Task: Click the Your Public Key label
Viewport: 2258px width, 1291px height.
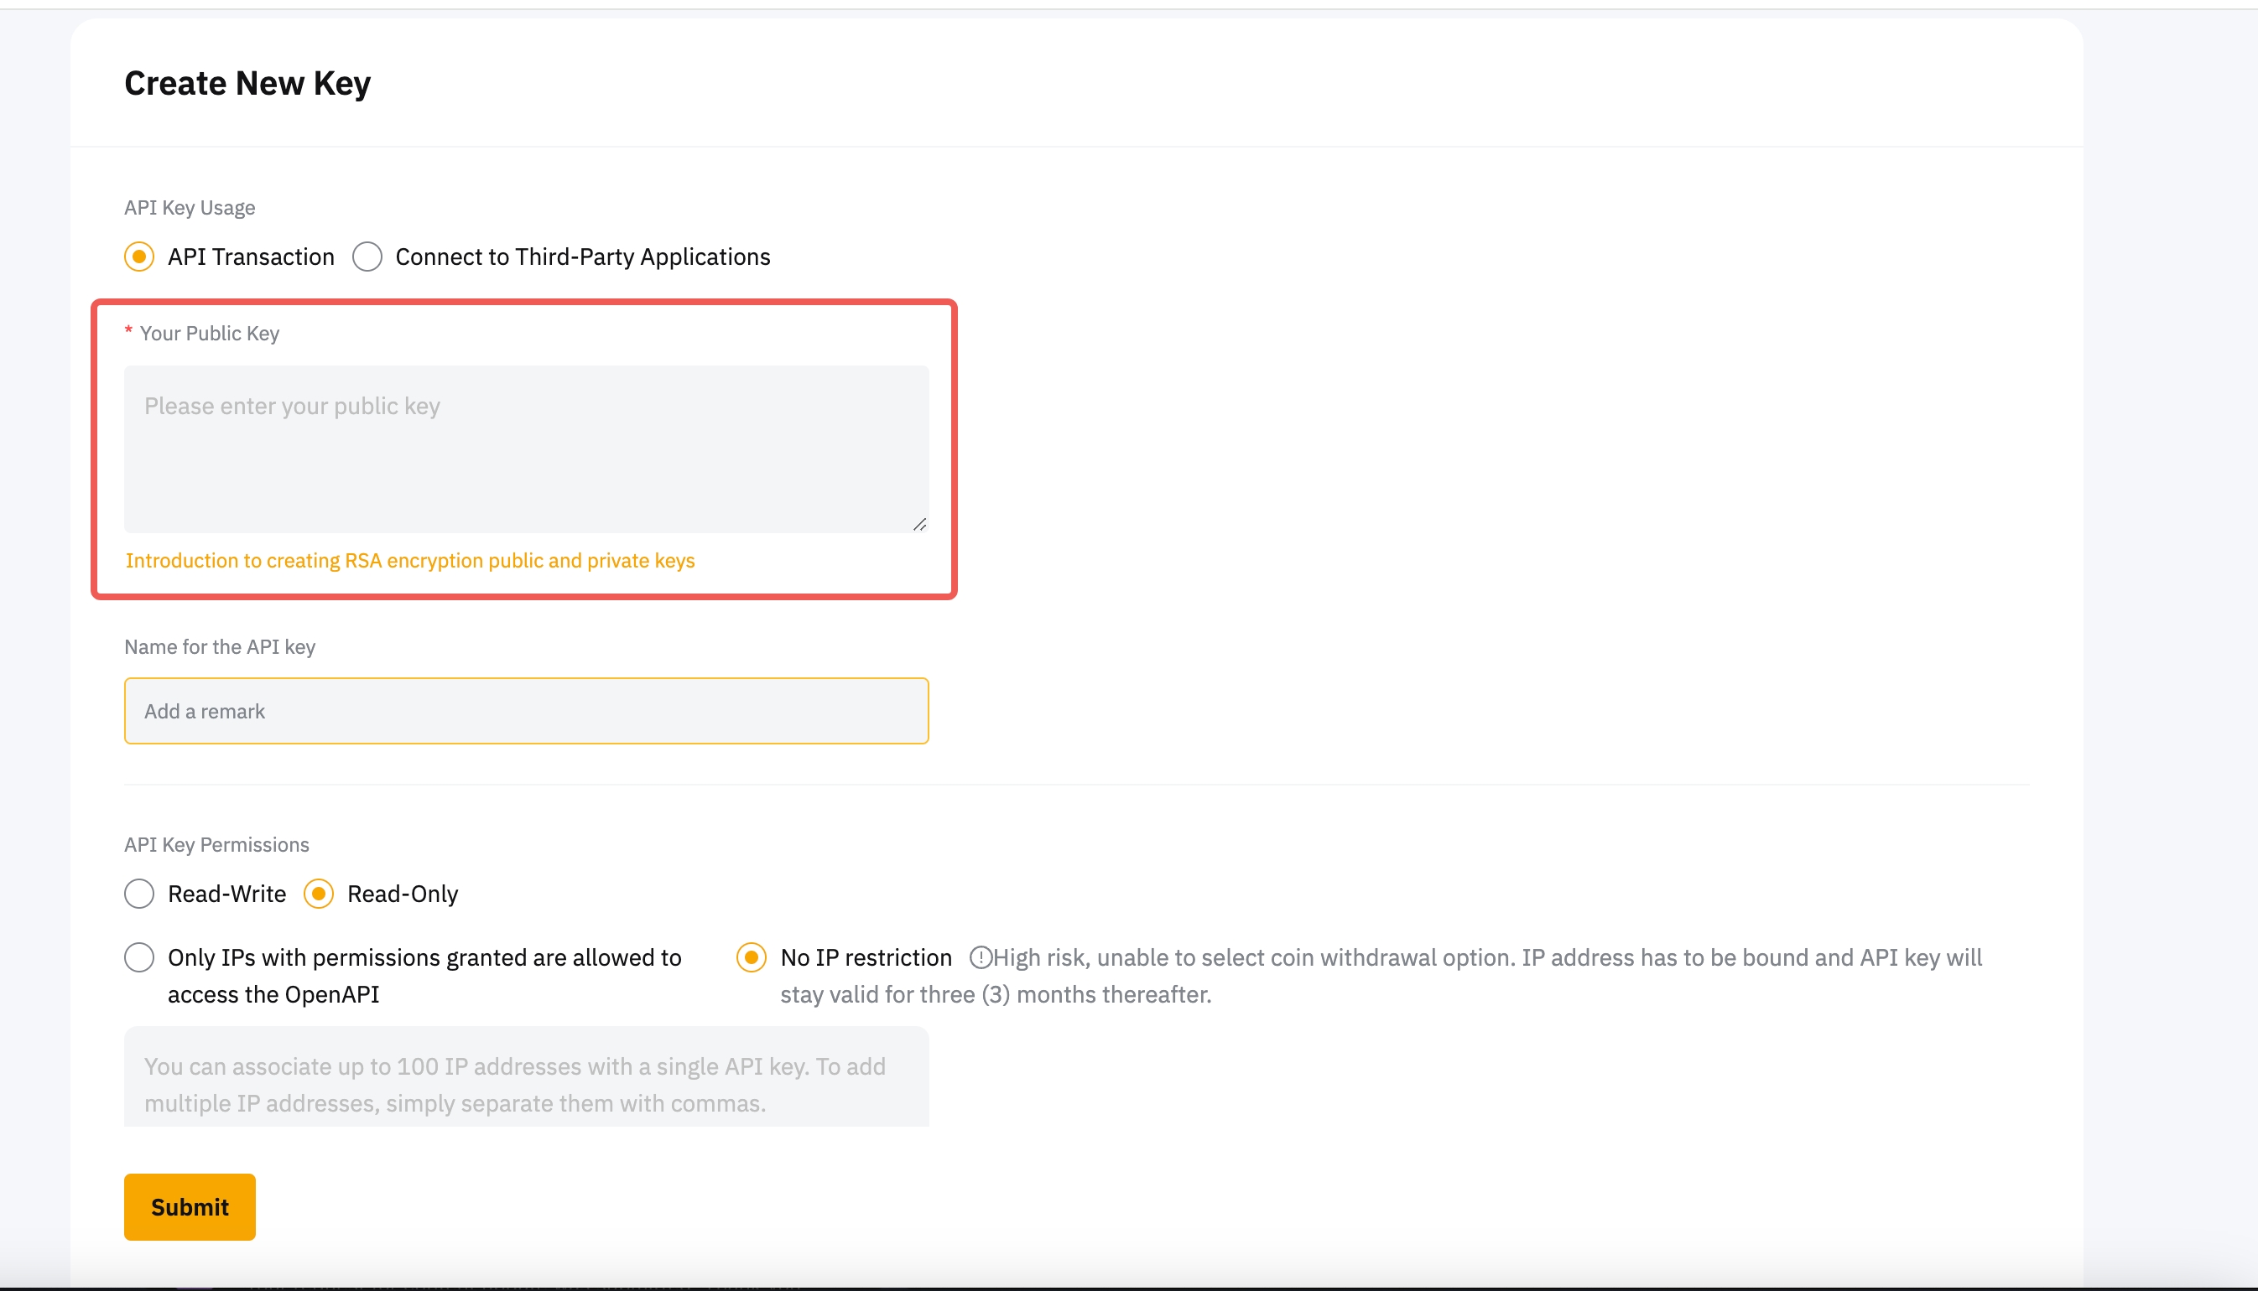Action: (x=210, y=334)
